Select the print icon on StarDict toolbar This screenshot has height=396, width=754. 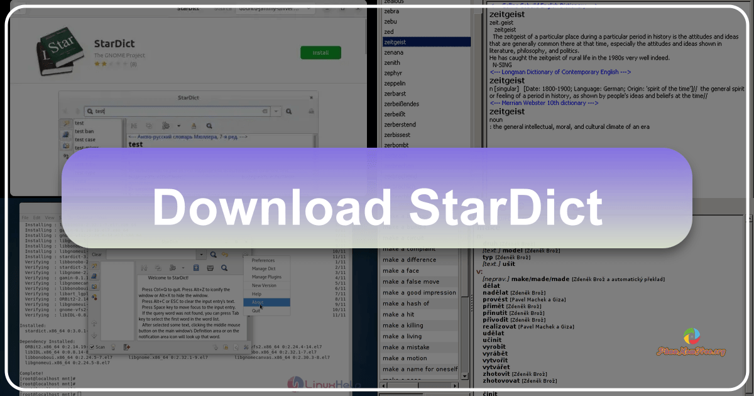[210, 268]
